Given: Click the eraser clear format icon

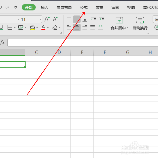Looking at the screenshot, I should tap(55, 27).
